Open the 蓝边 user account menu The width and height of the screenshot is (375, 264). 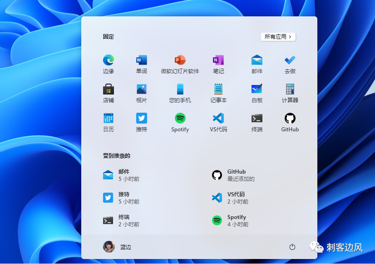(x=117, y=247)
